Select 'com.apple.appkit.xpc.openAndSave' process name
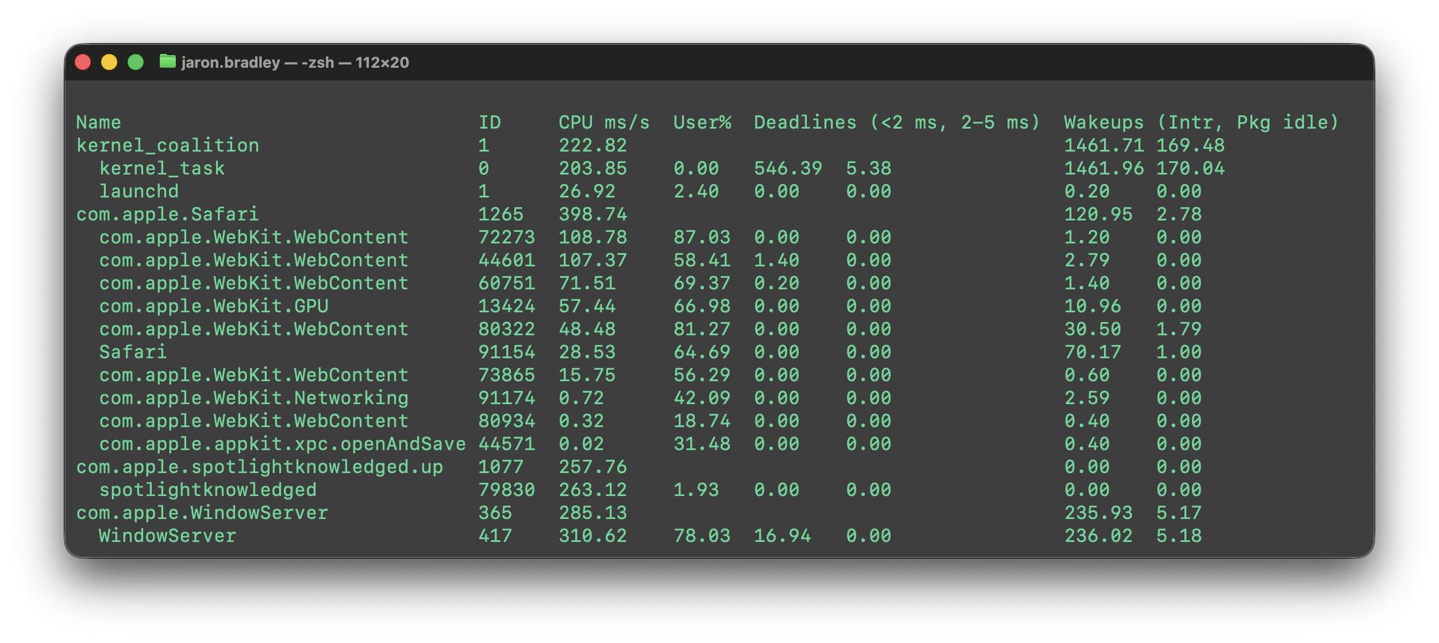The image size is (1439, 643). click(x=282, y=444)
